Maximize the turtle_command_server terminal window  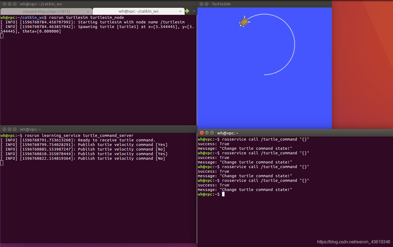[15, 129]
